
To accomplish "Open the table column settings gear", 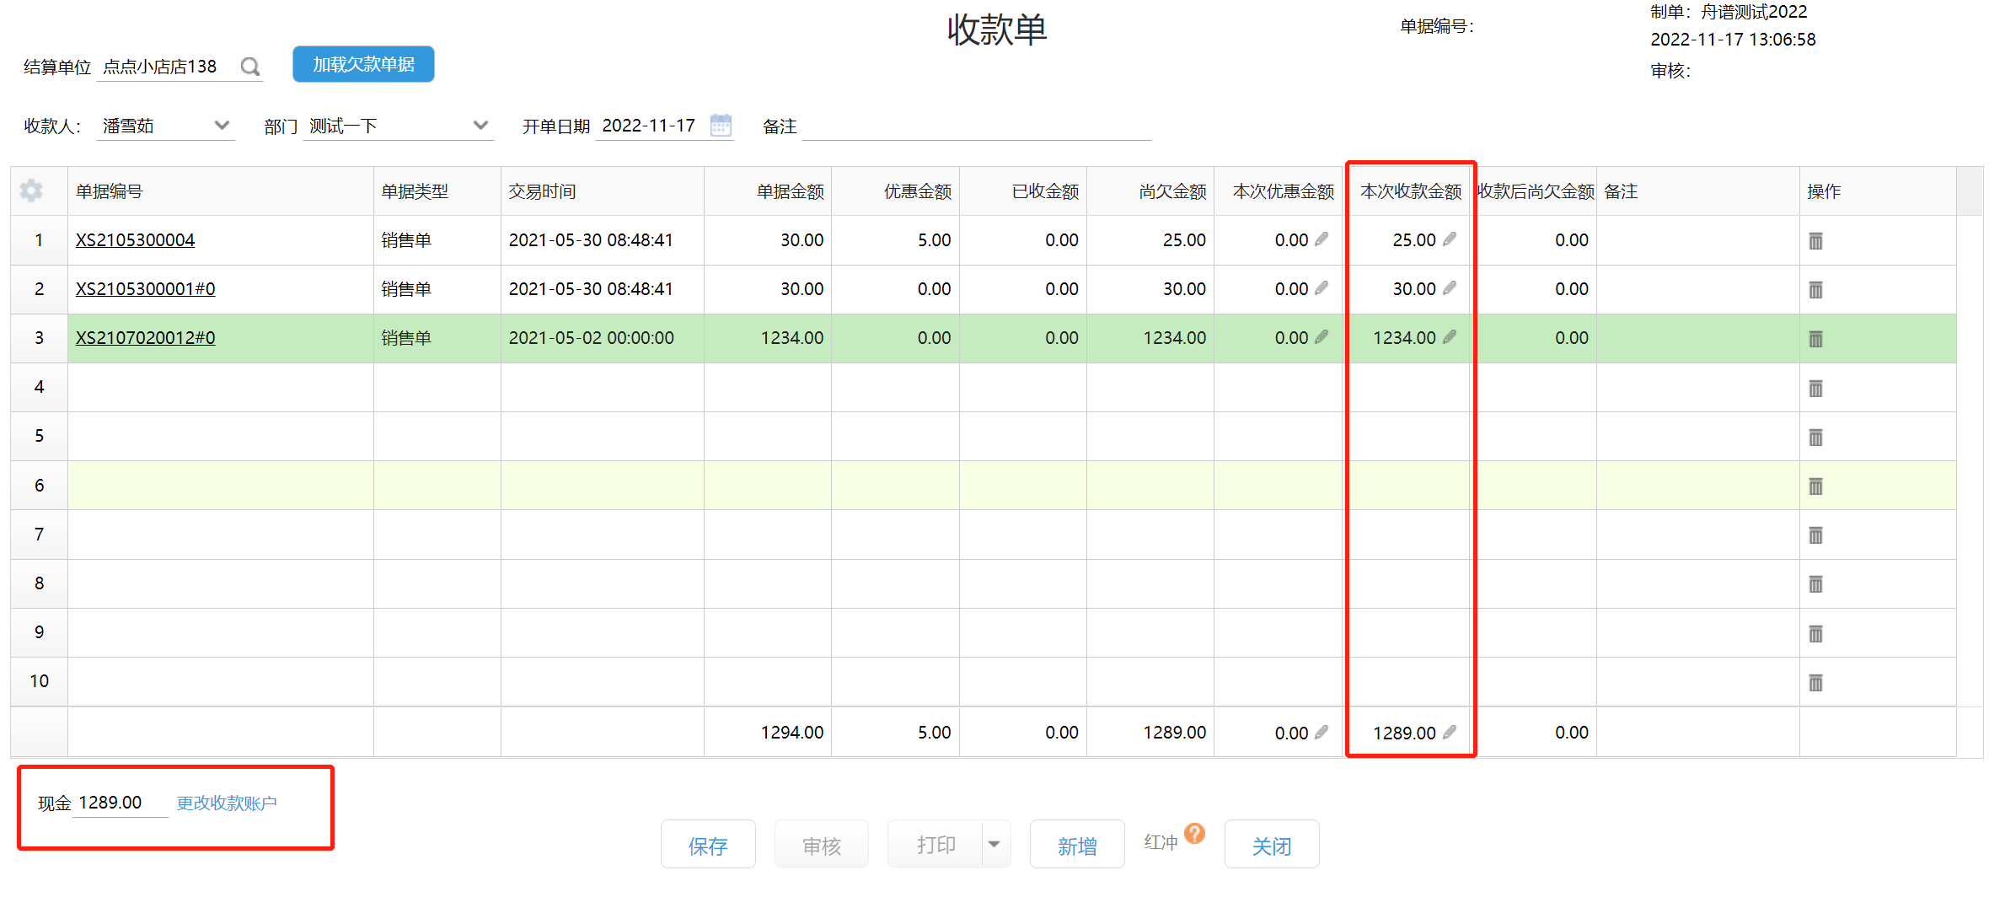I will pyautogui.click(x=32, y=191).
